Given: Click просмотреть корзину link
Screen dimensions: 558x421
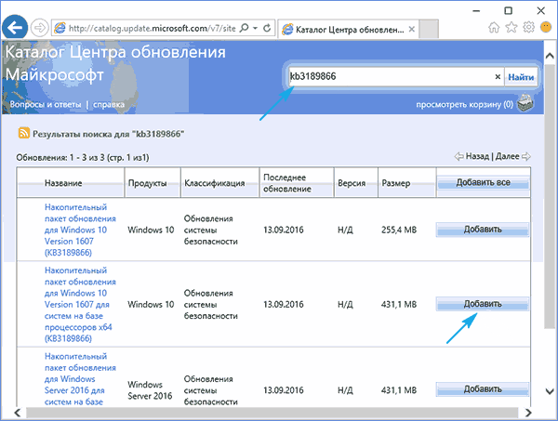Looking at the screenshot, I should tap(462, 105).
